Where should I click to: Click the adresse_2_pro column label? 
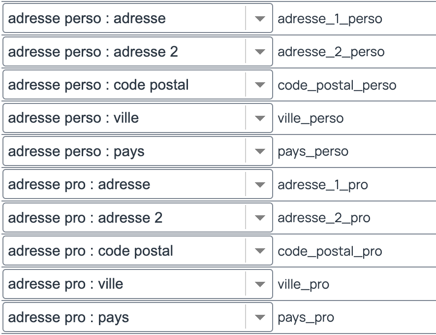click(x=324, y=218)
